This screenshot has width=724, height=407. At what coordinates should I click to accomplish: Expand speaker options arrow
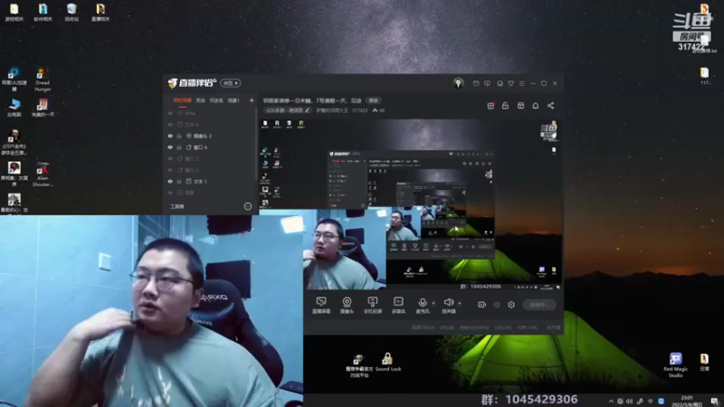pos(460,303)
